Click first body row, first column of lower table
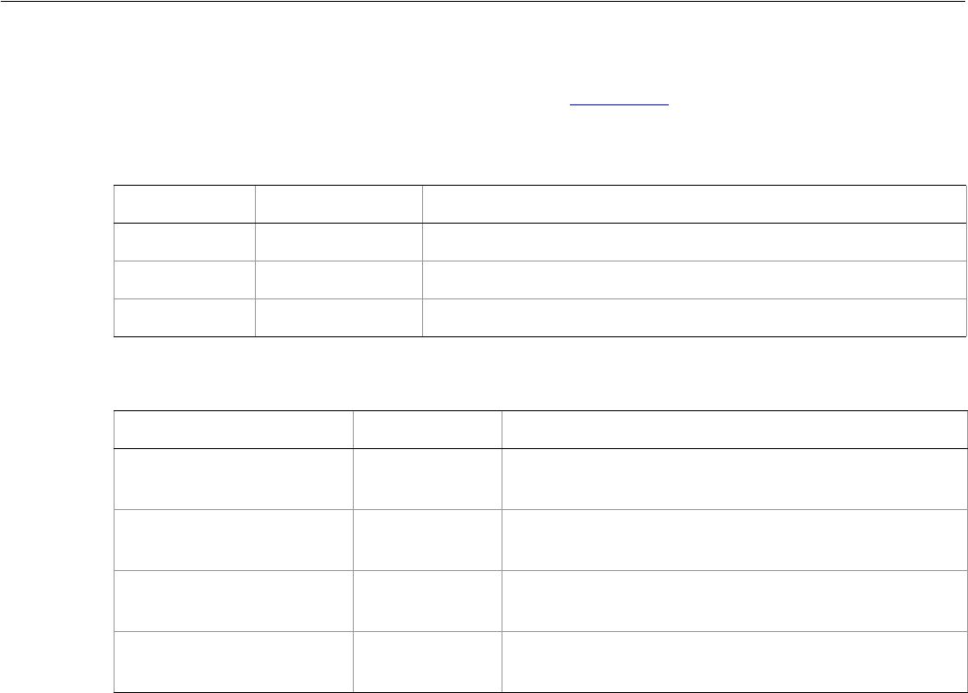Screen dimensions: 968x693 234,479
